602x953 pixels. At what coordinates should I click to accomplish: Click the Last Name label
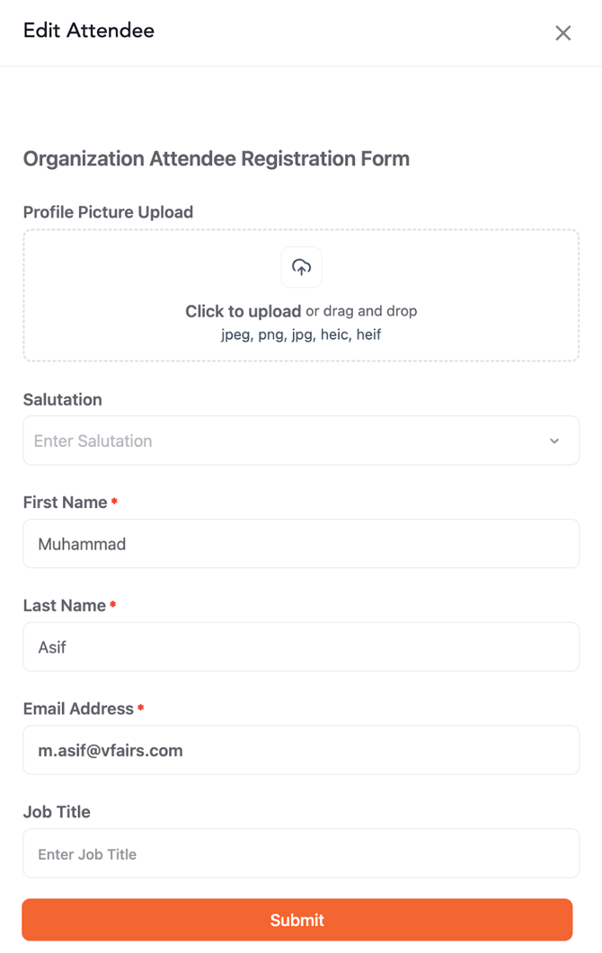point(65,606)
